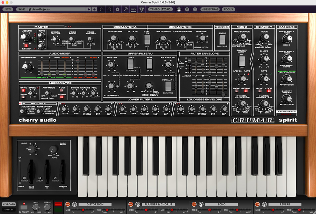Click the S icon beside Echo

point(201,204)
